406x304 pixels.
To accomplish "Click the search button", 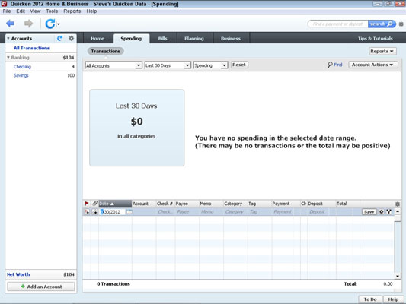I will point(382,24).
